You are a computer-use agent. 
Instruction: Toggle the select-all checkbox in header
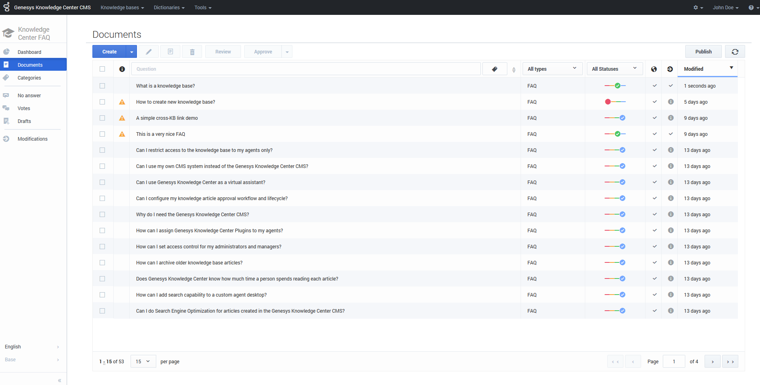tap(102, 69)
